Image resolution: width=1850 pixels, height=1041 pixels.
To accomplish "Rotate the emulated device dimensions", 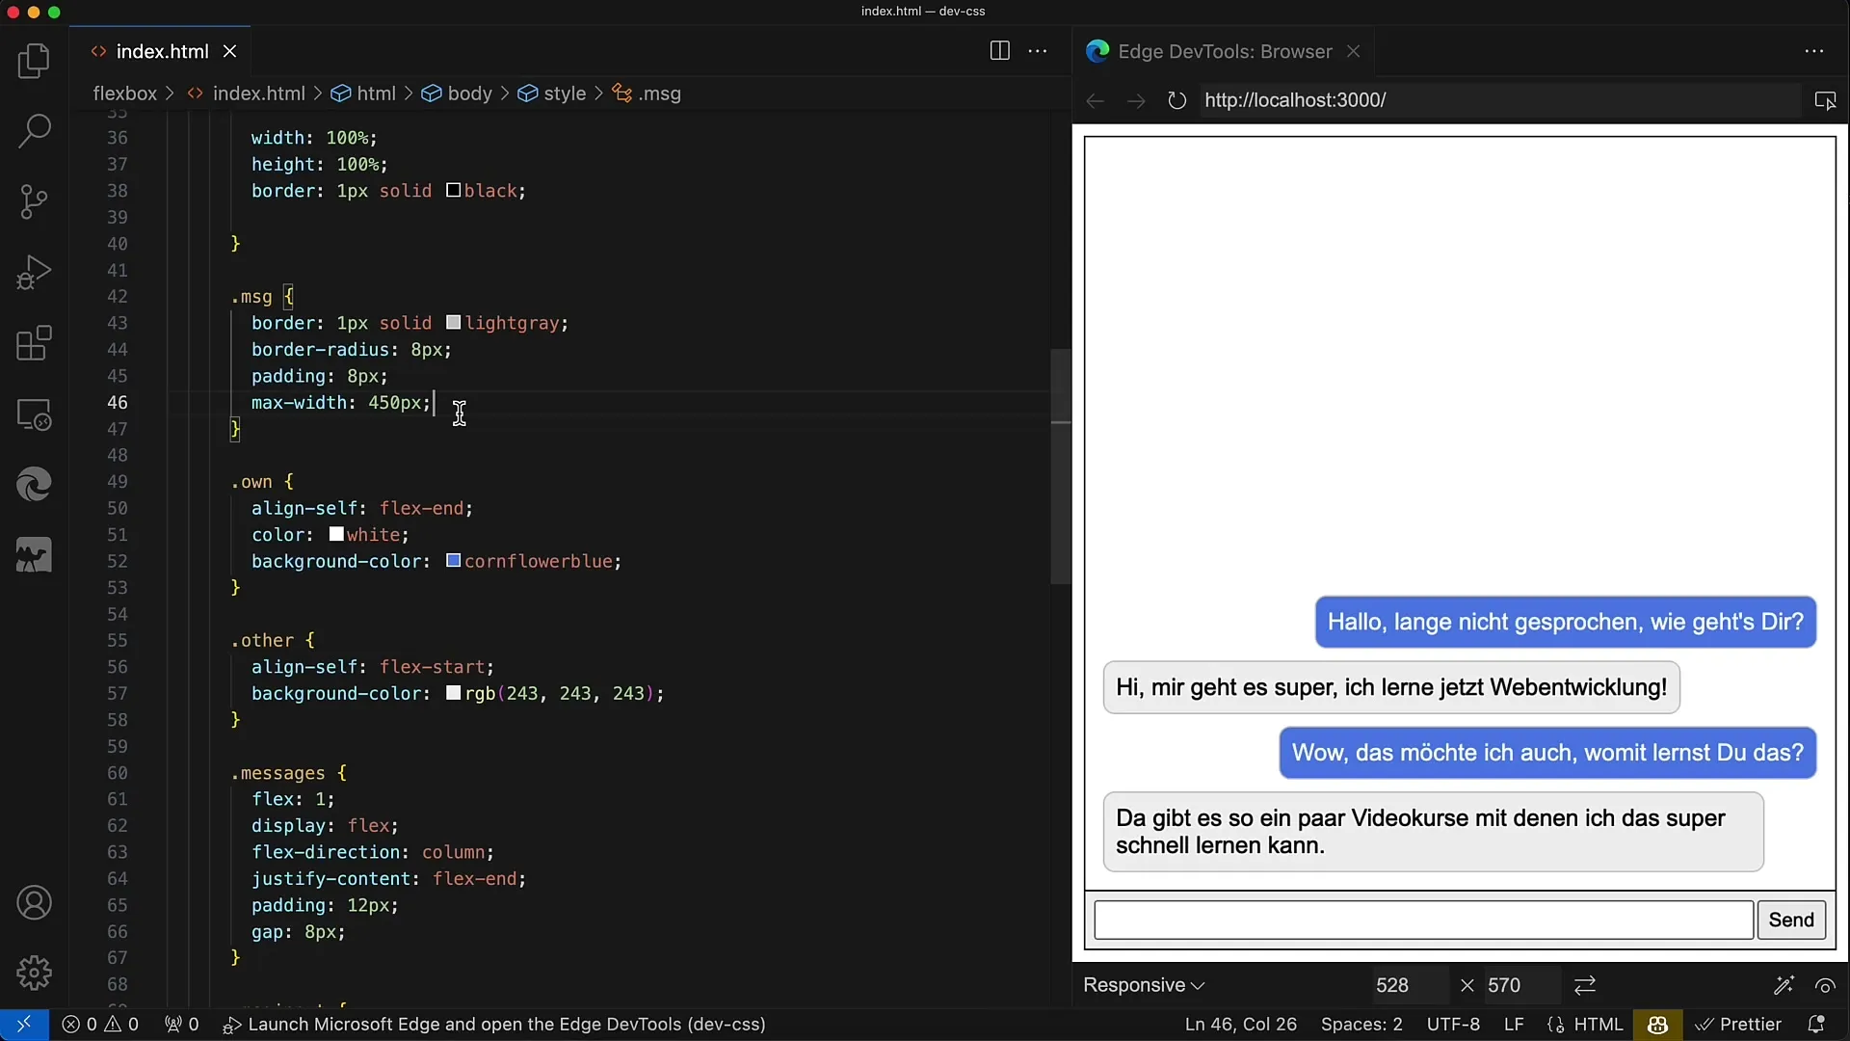I will (x=1585, y=985).
